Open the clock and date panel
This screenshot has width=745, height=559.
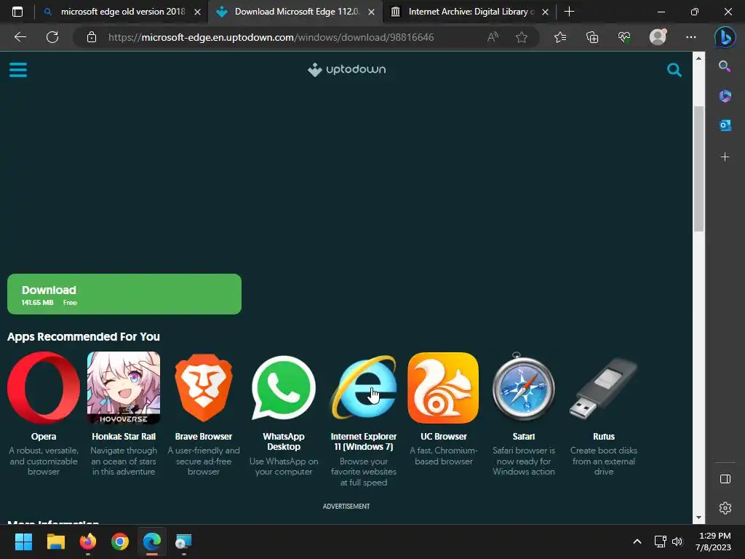tap(713, 542)
